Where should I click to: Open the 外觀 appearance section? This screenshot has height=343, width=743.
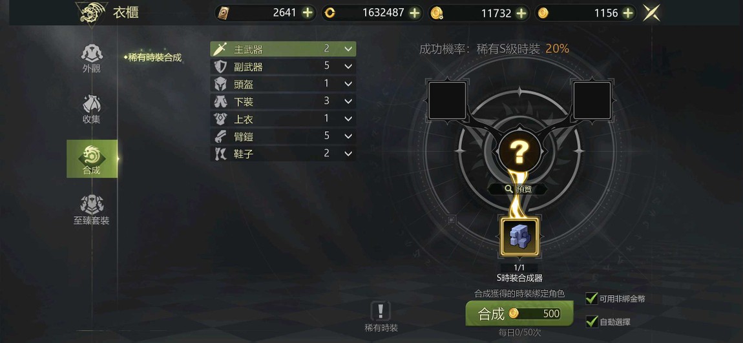[x=92, y=58]
